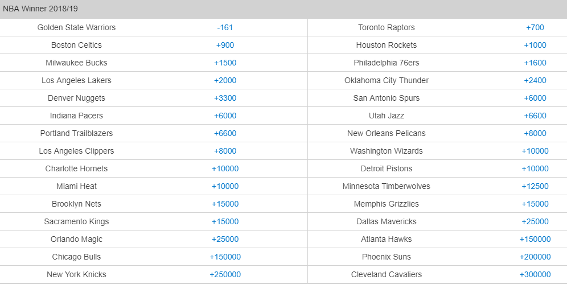Pick Cleveland Cavaliers +300000 odds

point(535,274)
